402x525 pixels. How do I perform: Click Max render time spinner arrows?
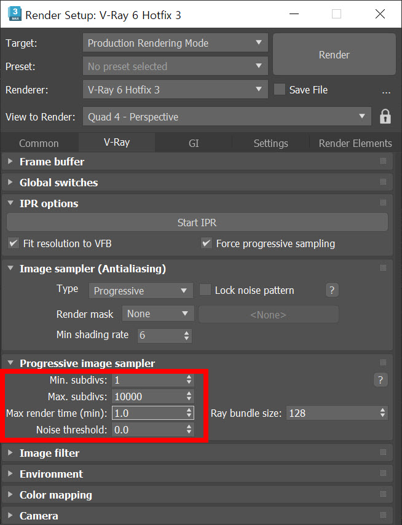[189, 413]
